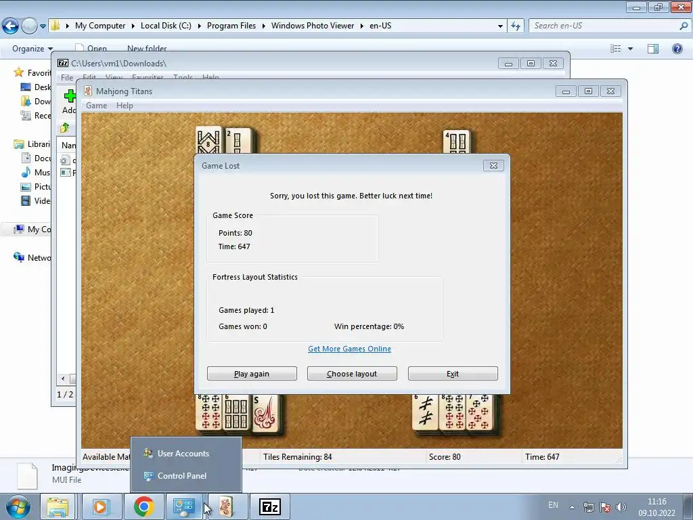
Task: Click the MUI file thumbnail in details pane
Action: [27, 476]
